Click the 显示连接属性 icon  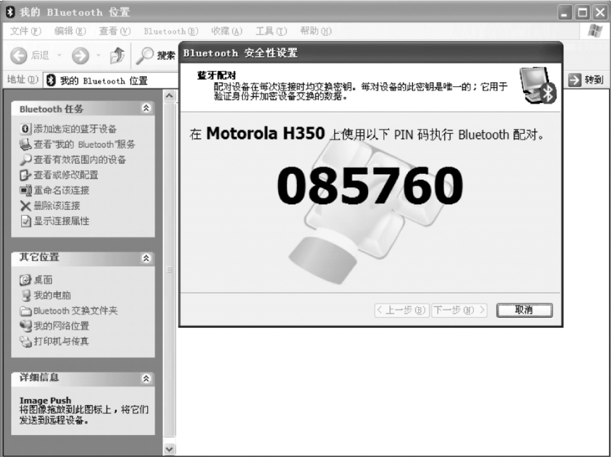(26, 221)
